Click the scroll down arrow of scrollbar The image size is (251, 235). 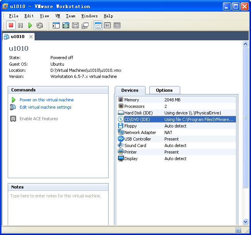(245, 222)
